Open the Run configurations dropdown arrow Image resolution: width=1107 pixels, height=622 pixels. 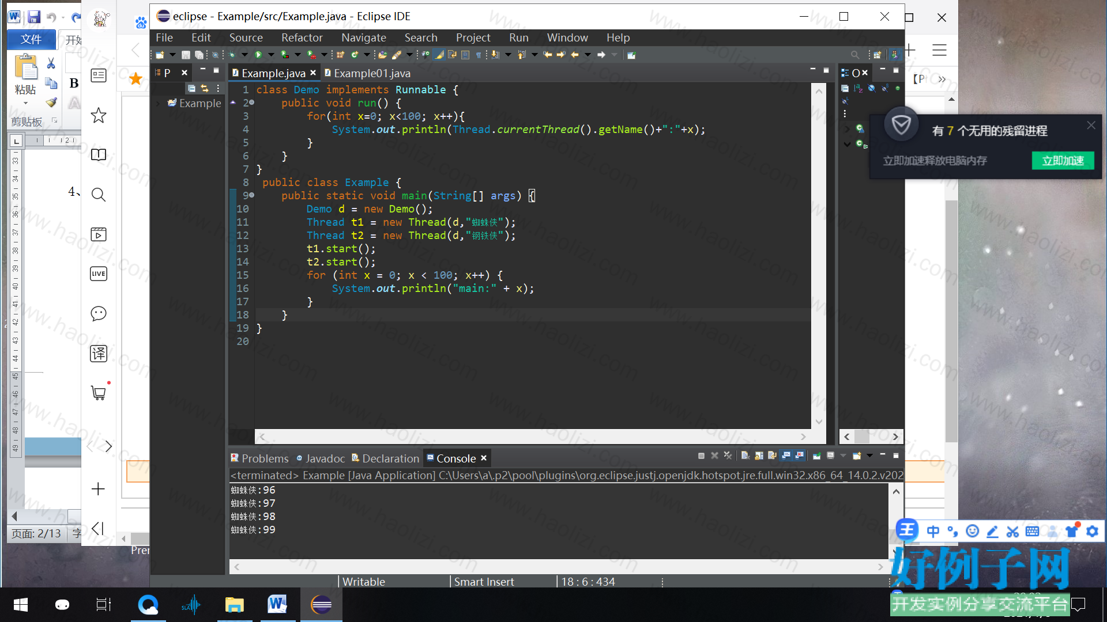point(271,55)
